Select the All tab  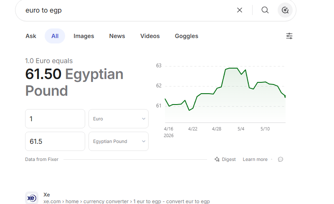coord(55,36)
